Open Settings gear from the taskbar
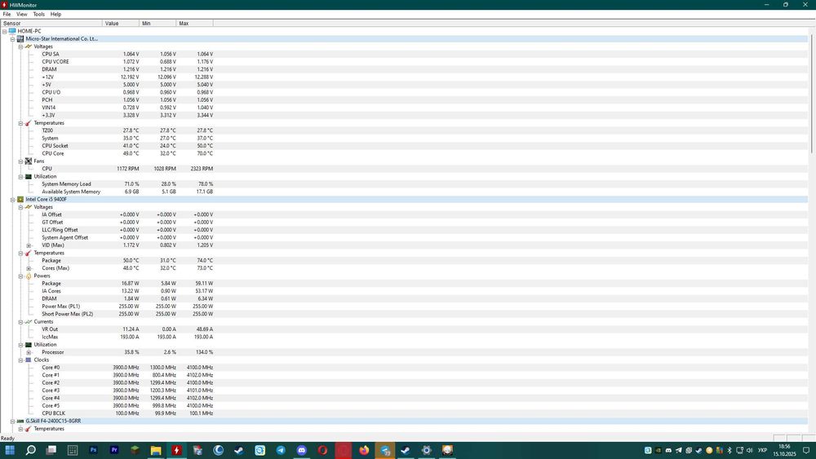Viewport: 816px width, 459px height. (x=427, y=450)
